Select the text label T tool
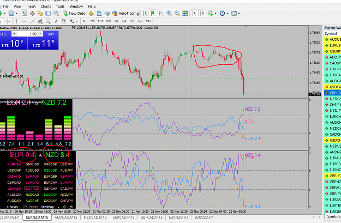 click(x=64, y=21)
